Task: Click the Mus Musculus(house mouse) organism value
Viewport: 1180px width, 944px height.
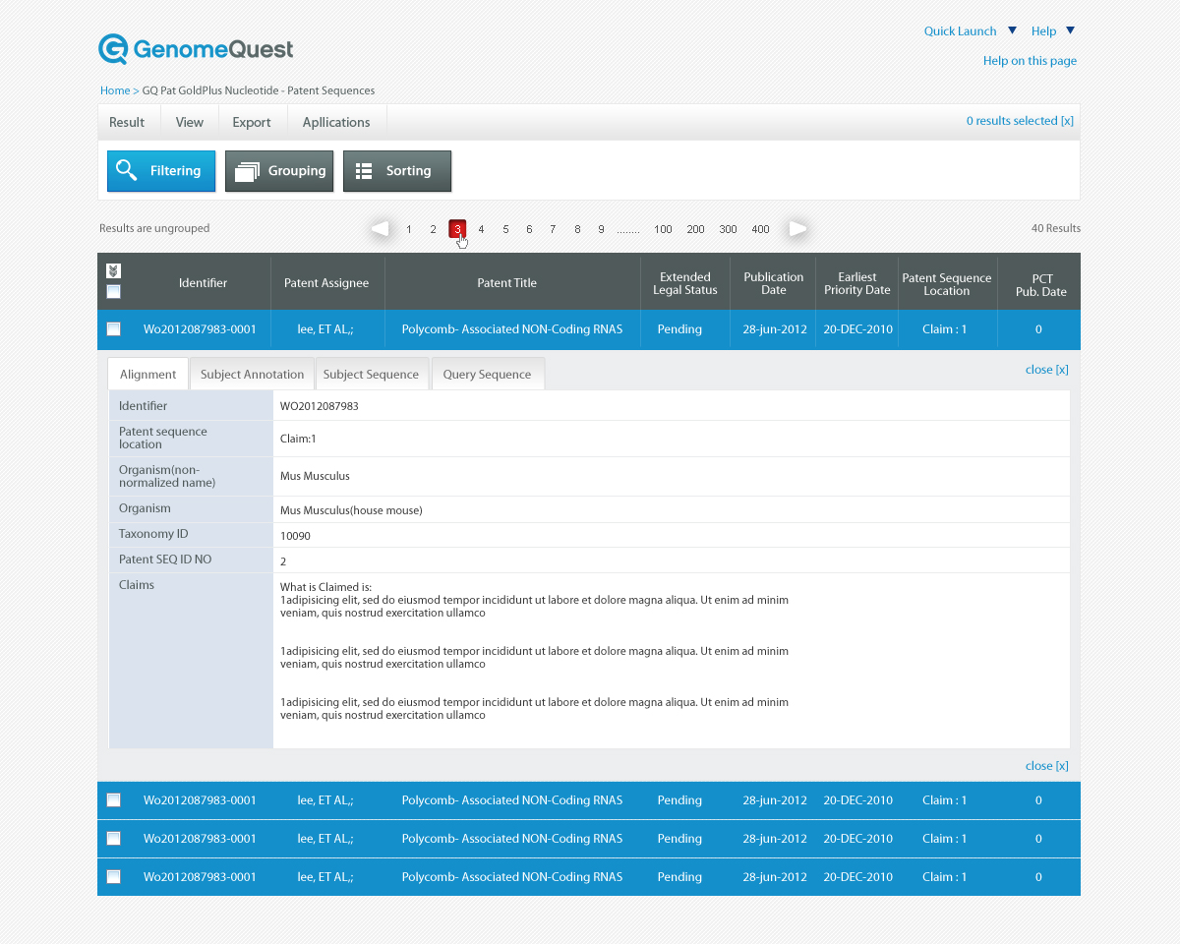Action: coord(351,510)
